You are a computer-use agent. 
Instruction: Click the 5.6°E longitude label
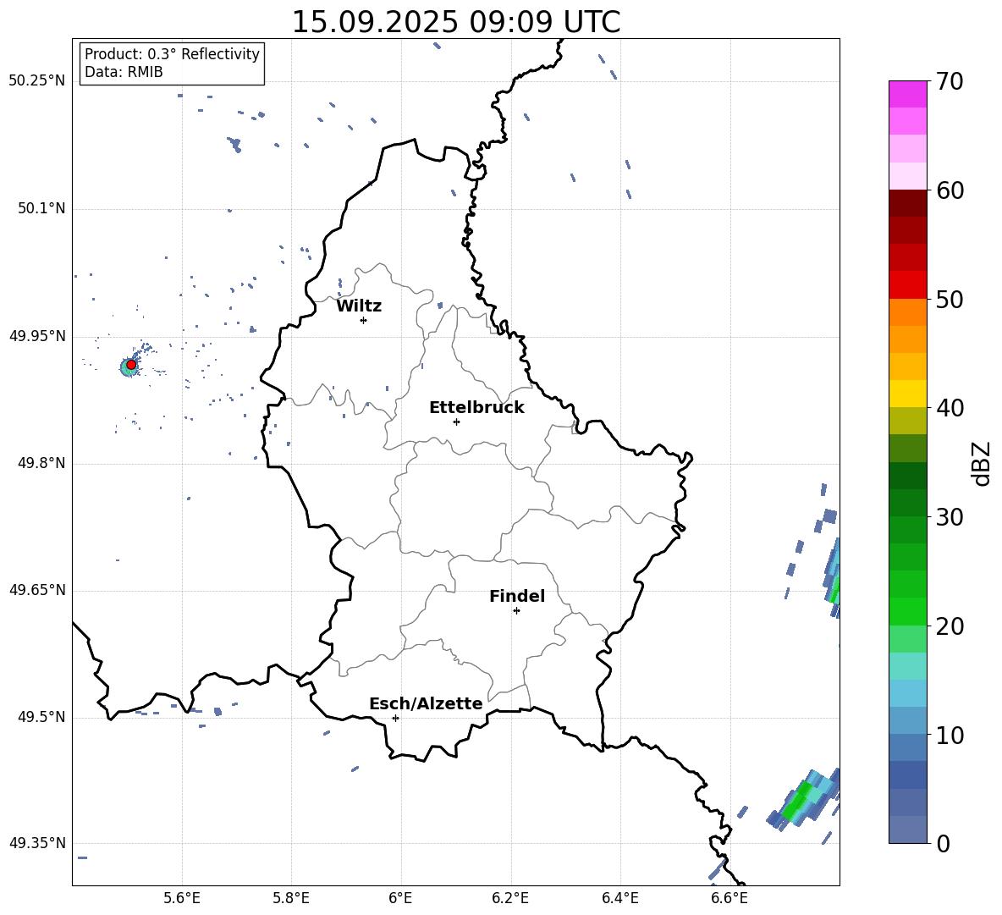[x=182, y=898]
